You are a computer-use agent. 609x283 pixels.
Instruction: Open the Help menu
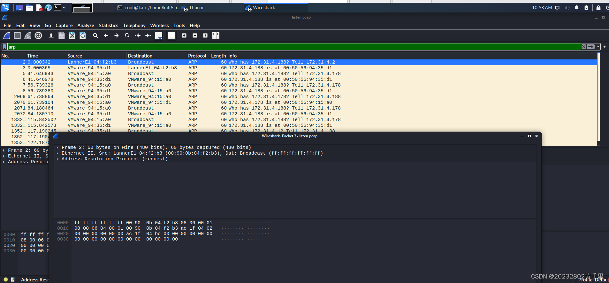[195, 26]
